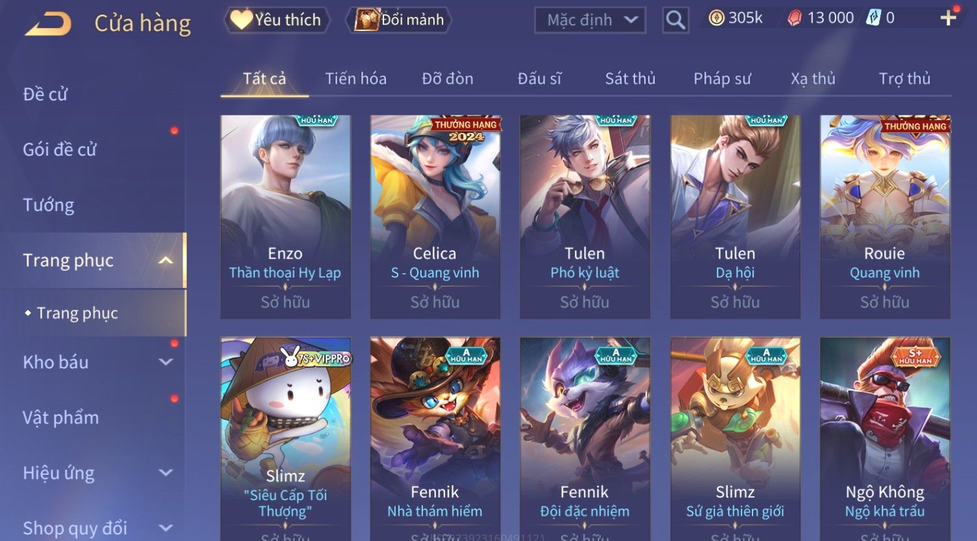Open Tướng in the sidebar
Image resolution: width=977 pixels, height=541 pixels.
point(49,205)
